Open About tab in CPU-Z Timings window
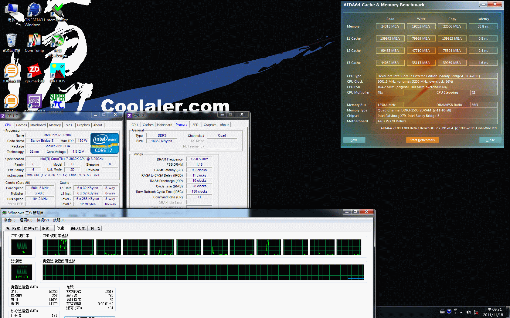This screenshot has height=318, width=510. pyautogui.click(x=224, y=125)
